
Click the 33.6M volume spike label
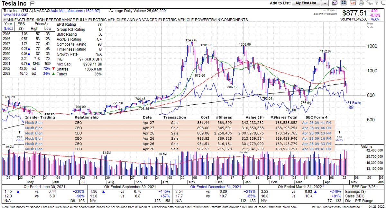pyautogui.click(x=106, y=152)
